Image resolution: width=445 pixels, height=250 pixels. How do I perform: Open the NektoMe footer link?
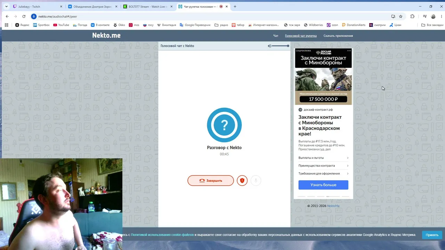[x=333, y=206]
